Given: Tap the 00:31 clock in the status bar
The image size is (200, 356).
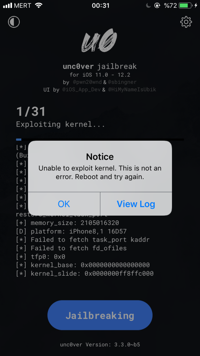Looking at the screenshot, I should 101,6.
